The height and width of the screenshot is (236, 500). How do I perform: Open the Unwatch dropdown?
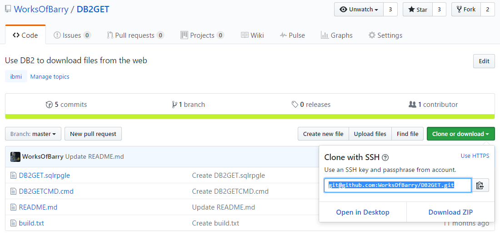click(x=359, y=10)
